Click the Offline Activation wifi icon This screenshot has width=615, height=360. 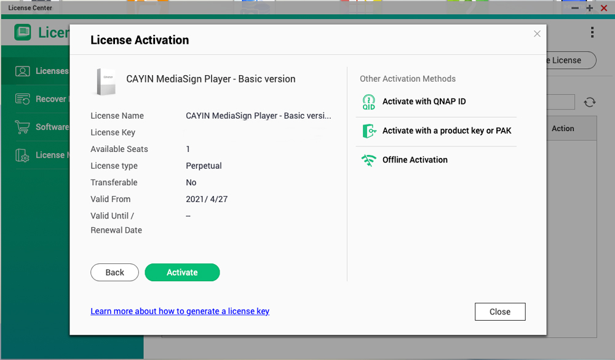(x=368, y=160)
